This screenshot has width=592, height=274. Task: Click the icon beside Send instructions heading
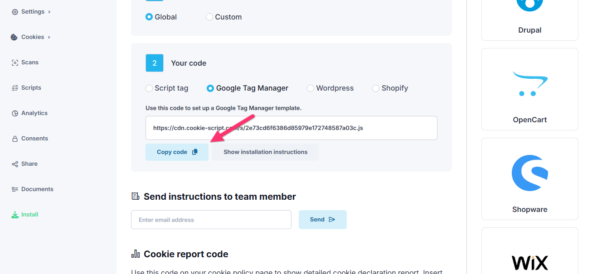pyautogui.click(x=135, y=197)
